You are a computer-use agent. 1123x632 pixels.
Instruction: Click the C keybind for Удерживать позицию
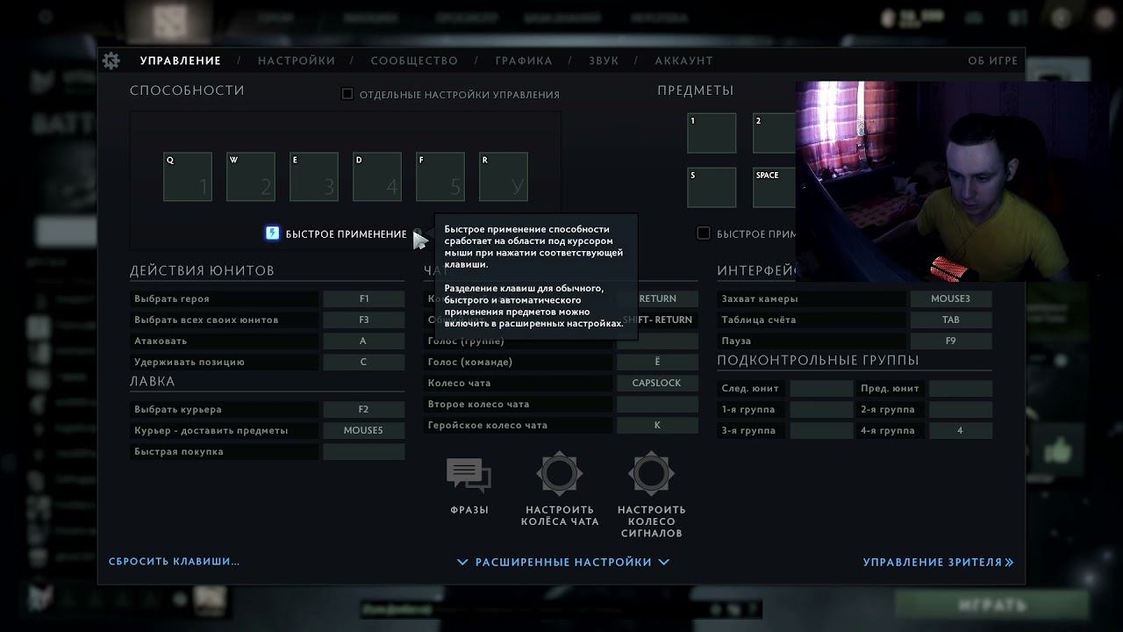coord(364,362)
